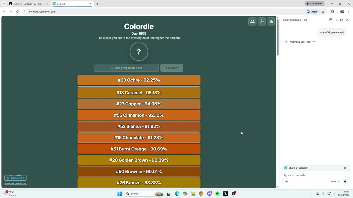The image size is (353, 198).
Task: Open a new browser tab
Action: tap(97, 4)
